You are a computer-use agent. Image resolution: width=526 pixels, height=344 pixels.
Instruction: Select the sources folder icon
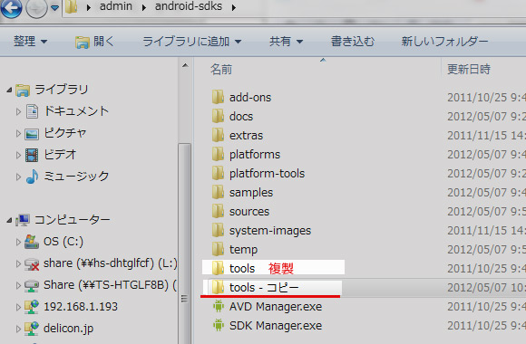point(218,211)
